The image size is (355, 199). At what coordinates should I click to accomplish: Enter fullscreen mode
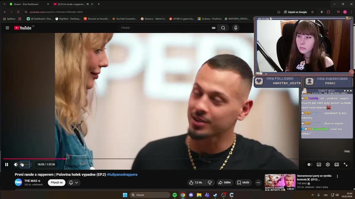pyautogui.click(x=346, y=164)
